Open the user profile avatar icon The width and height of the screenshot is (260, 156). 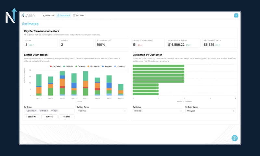click(x=236, y=15)
